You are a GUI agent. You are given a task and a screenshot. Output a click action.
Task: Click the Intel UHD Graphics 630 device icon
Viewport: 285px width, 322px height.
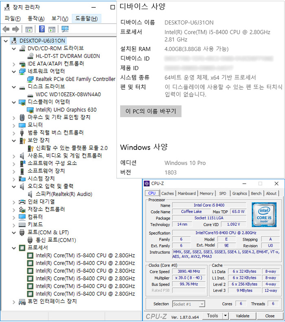pyautogui.click(x=30, y=110)
